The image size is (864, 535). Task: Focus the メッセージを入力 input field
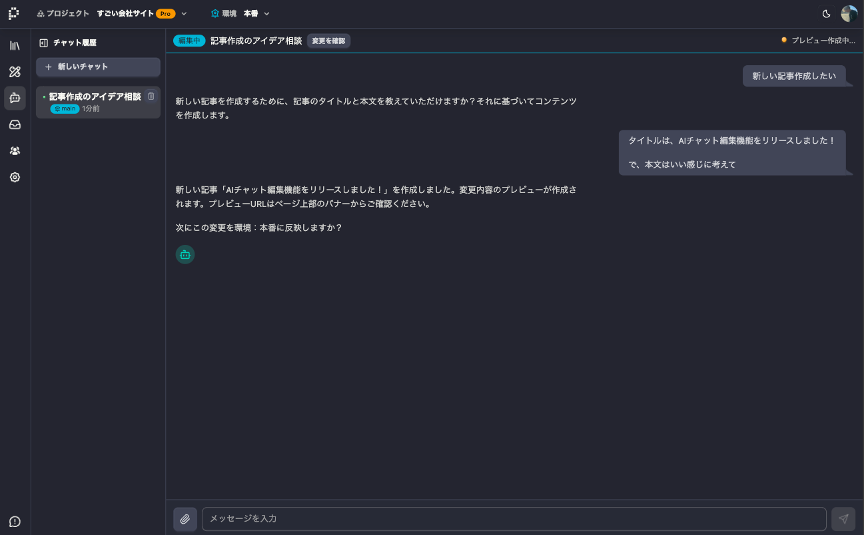514,519
